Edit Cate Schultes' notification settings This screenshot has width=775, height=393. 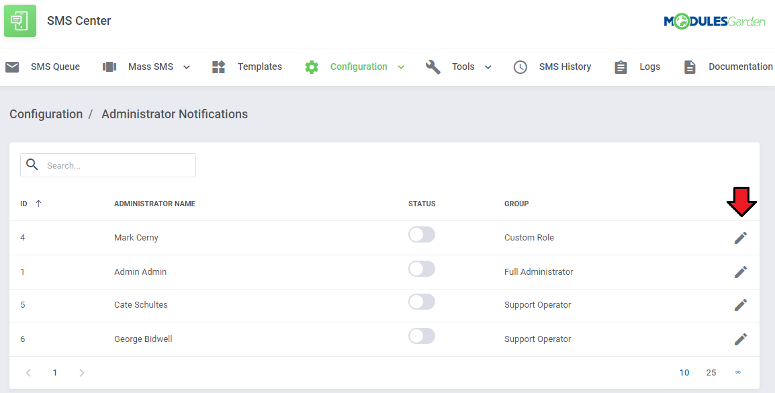740,305
